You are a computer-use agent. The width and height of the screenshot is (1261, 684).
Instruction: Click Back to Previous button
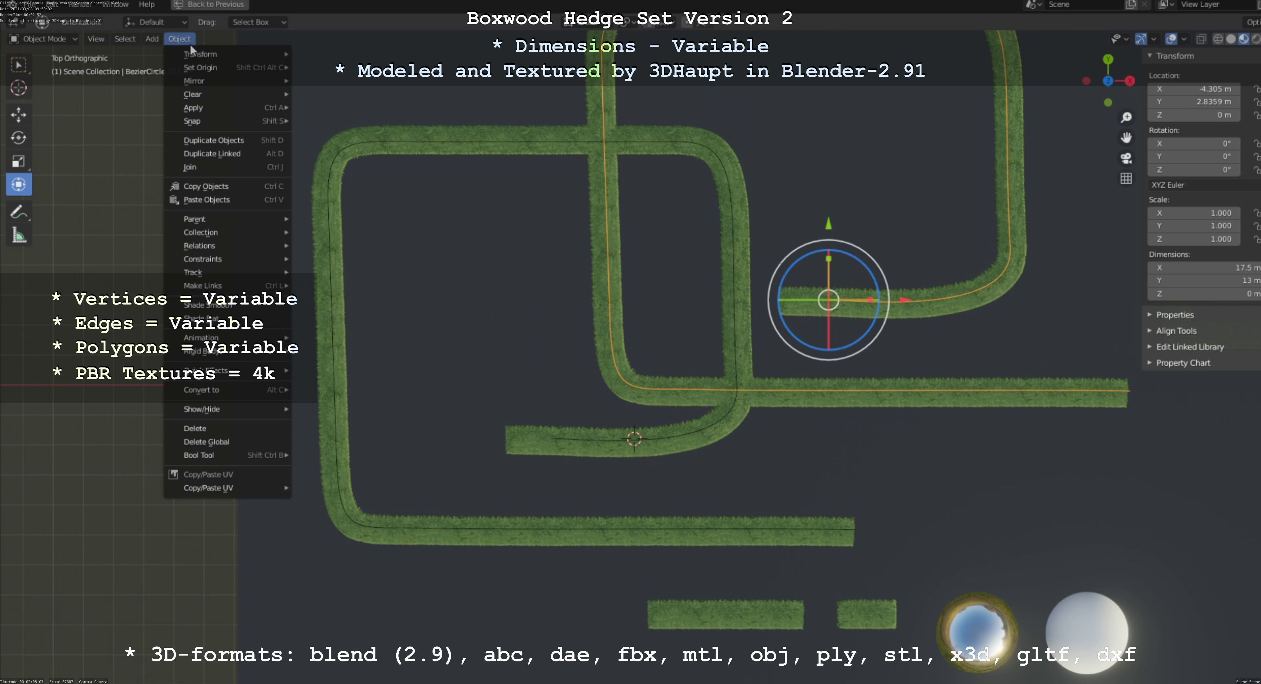(x=211, y=4)
